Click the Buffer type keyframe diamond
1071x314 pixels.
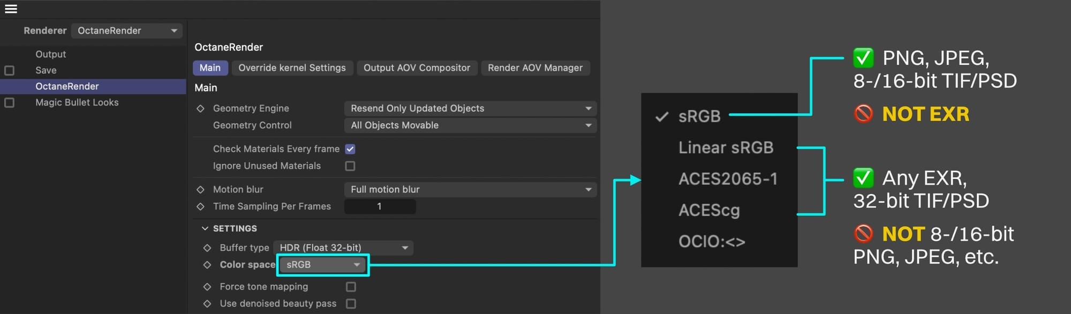pos(207,248)
